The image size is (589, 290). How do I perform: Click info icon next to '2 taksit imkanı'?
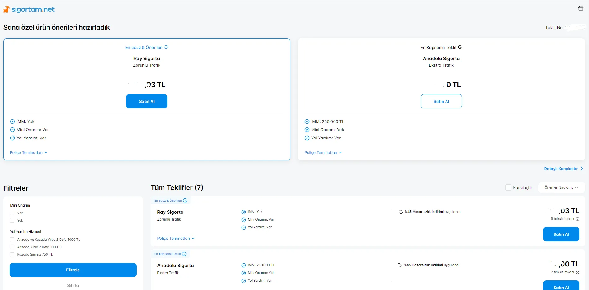pos(578,272)
